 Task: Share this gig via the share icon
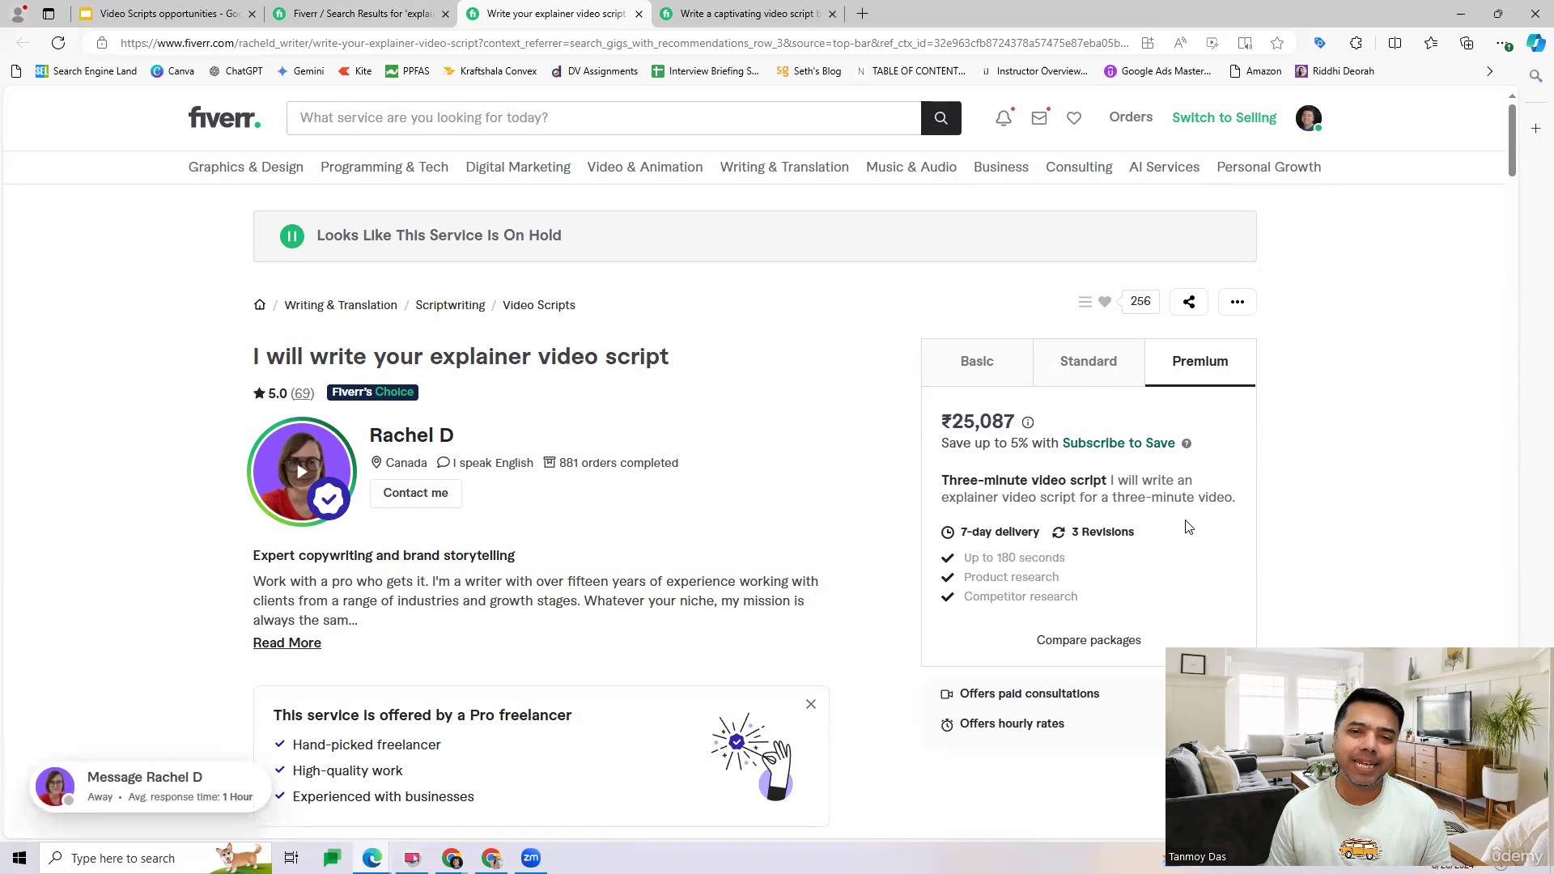click(1188, 302)
